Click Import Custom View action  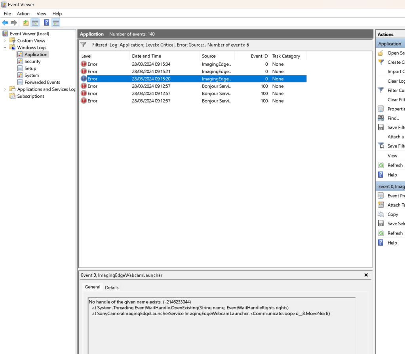(x=396, y=72)
